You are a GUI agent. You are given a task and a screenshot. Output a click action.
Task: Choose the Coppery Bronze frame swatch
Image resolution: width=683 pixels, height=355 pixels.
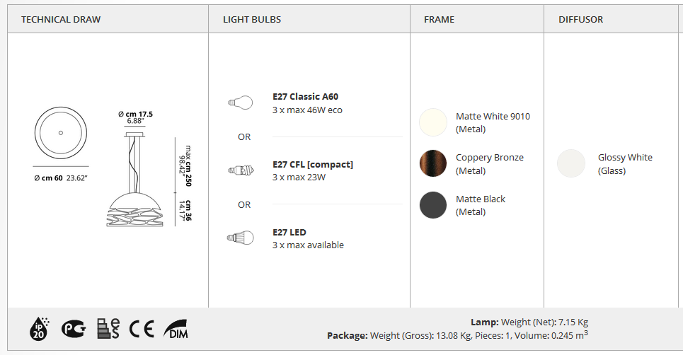433,163
